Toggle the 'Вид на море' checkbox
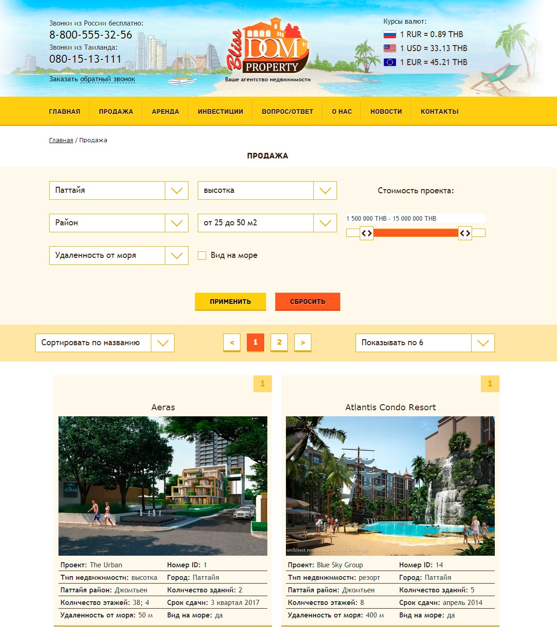The width and height of the screenshot is (557, 637). tap(202, 256)
